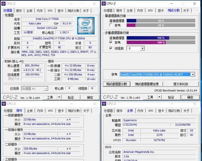
Task: Click the Intel Core i7 logo badge
Action: (x=86, y=25)
